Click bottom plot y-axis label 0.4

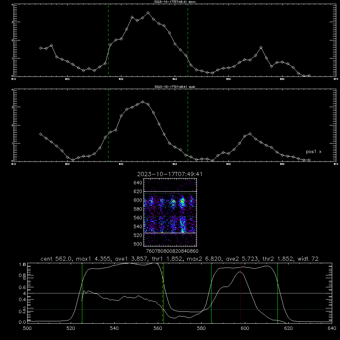point(22,300)
